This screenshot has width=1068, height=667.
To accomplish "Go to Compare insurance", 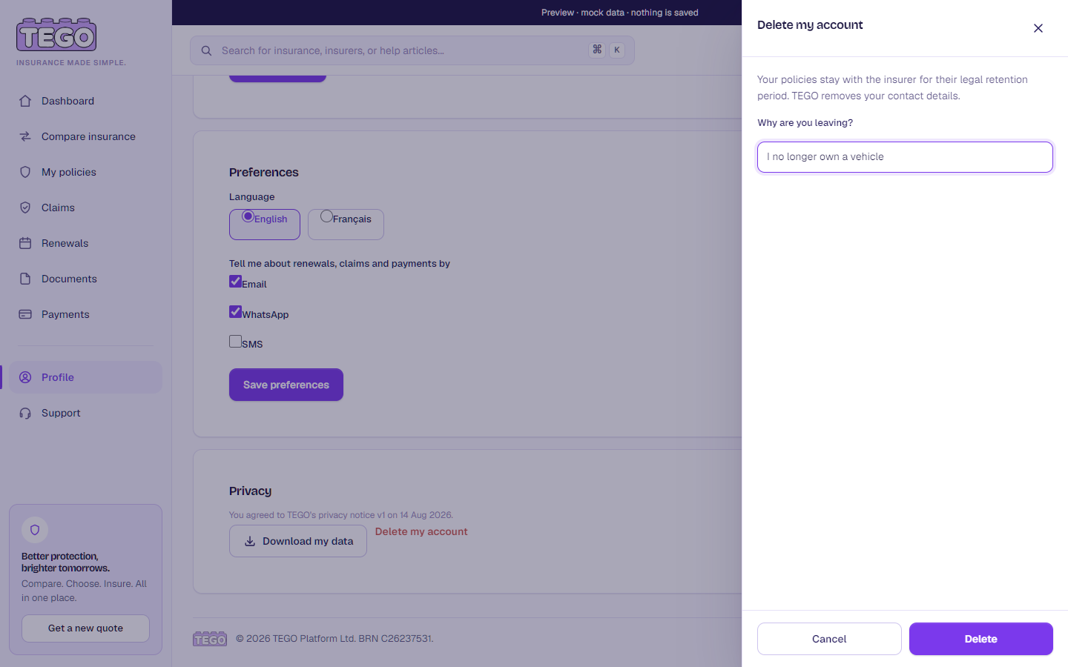I will click(85, 136).
